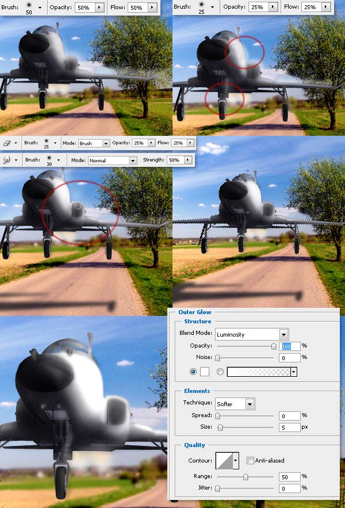This screenshot has height=508, width=345.
Task: Click the 'Strength:' label in Smudge bar
Action: point(154,160)
